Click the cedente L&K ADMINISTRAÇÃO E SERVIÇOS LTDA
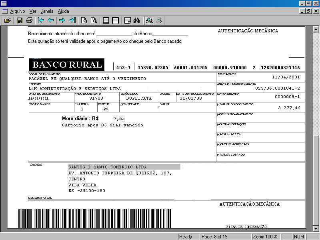This screenshot has height=240, width=320. coord(75,88)
